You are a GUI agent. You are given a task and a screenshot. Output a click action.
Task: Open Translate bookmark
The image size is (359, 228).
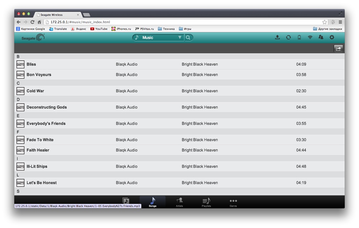(x=58, y=29)
